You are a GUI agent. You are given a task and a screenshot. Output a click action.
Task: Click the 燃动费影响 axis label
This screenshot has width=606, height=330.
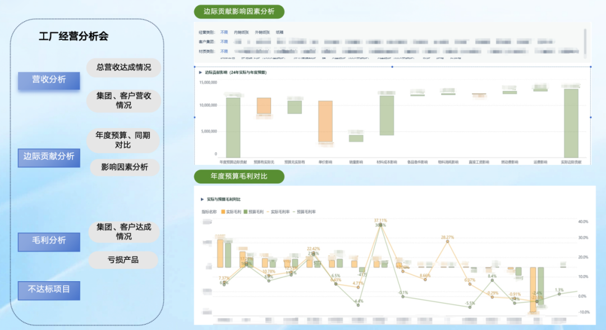[x=509, y=162]
